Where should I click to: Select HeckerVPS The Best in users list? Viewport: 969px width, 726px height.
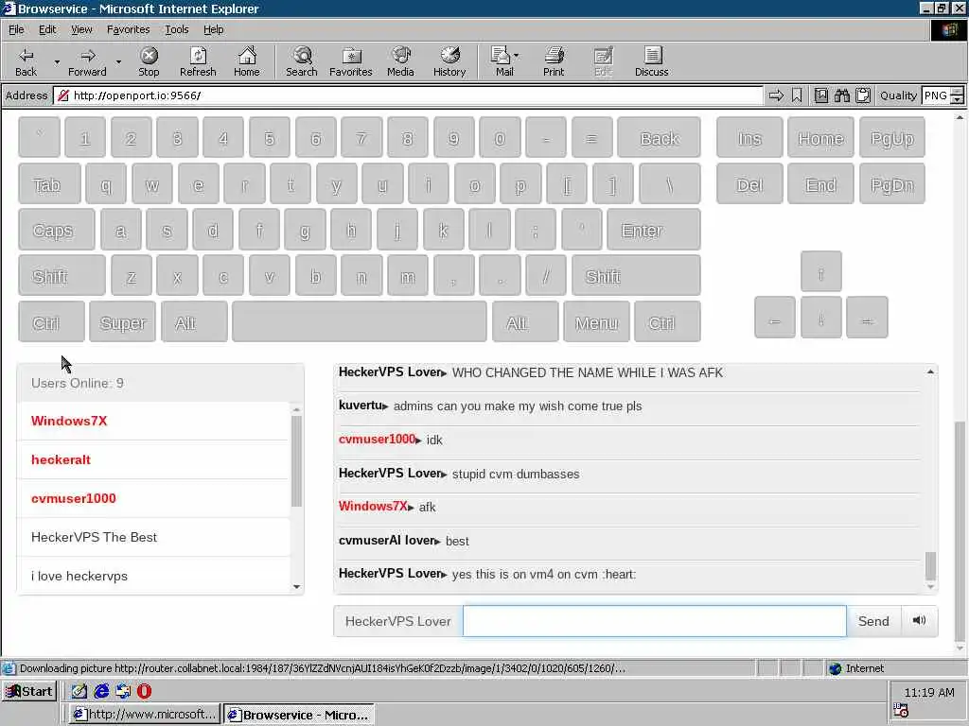(x=154, y=537)
